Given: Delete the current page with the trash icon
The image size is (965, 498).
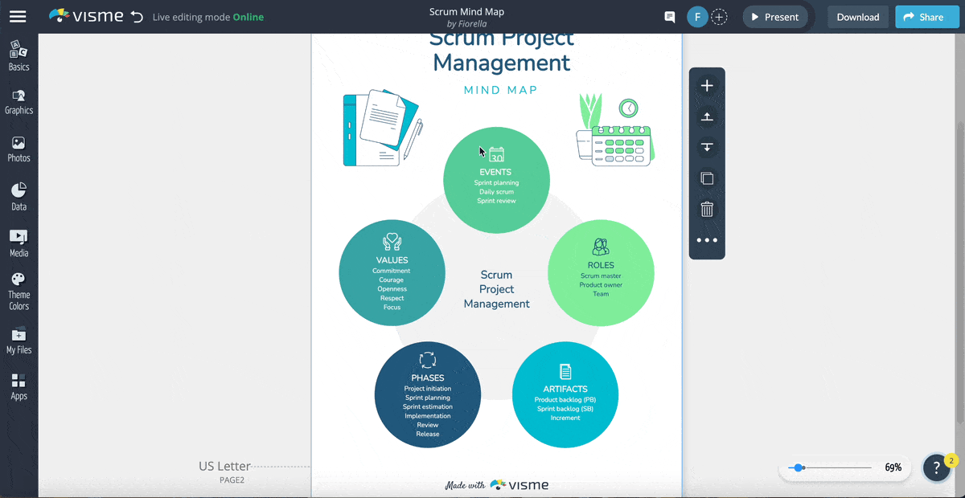Looking at the screenshot, I should click(x=706, y=209).
